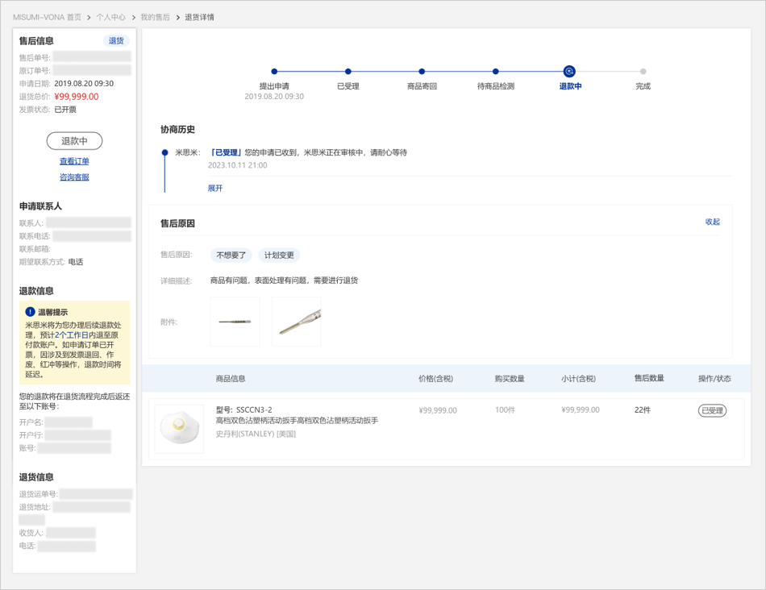This screenshot has height=590, width=766.
Task: Select the 不想要了 reason tag
Action: [231, 256]
